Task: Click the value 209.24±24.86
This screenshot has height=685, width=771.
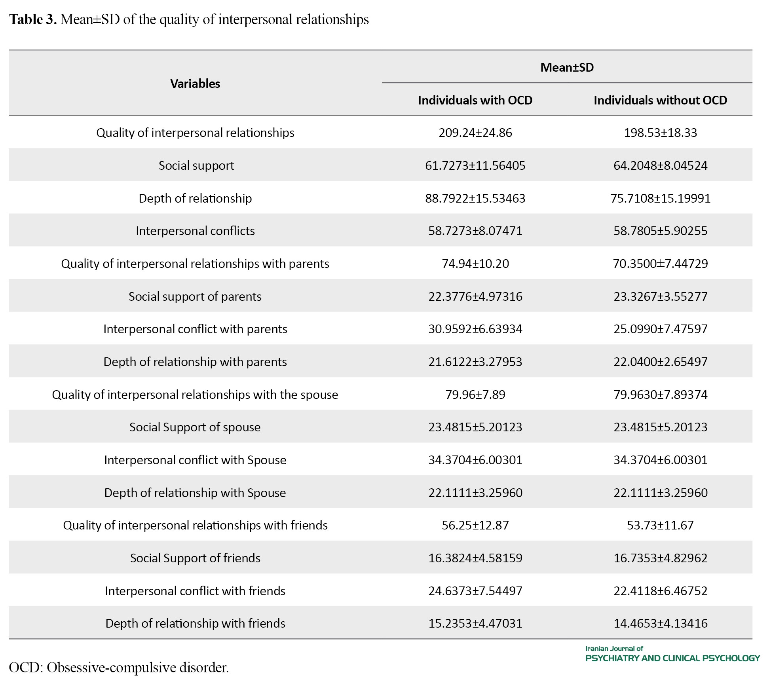Action: pos(475,133)
